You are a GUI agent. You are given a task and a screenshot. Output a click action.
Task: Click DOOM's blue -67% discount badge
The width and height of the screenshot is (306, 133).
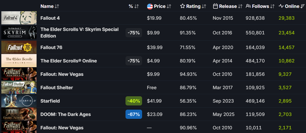coord(134,114)
